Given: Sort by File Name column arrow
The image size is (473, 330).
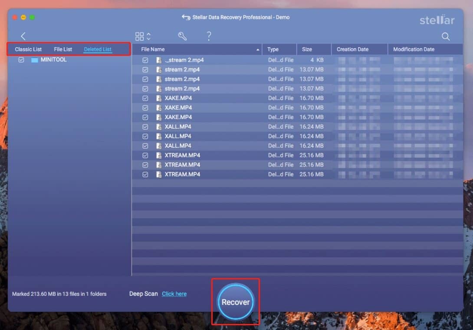Looking at the screenshot, I should 258,50.
